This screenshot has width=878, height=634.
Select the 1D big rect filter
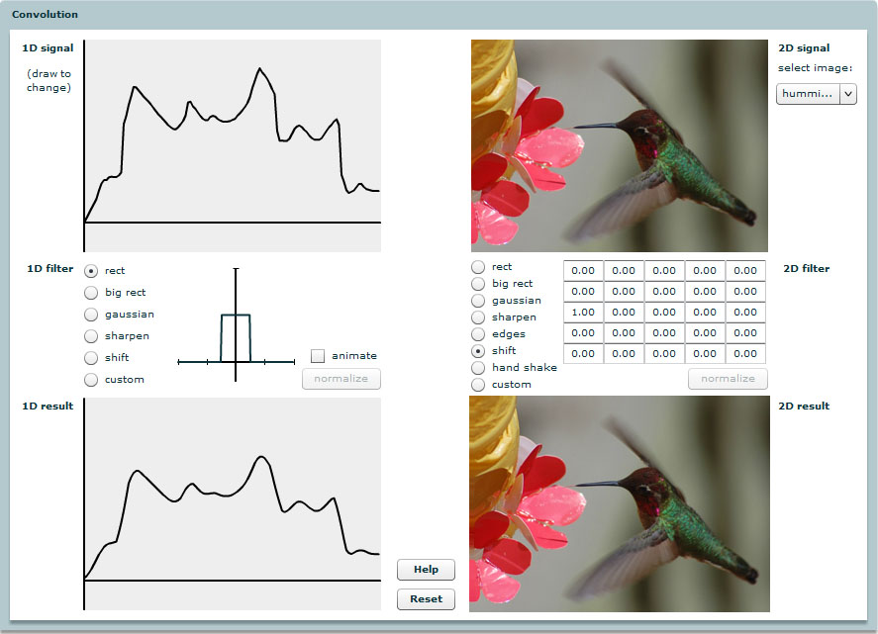pos(92,293)
